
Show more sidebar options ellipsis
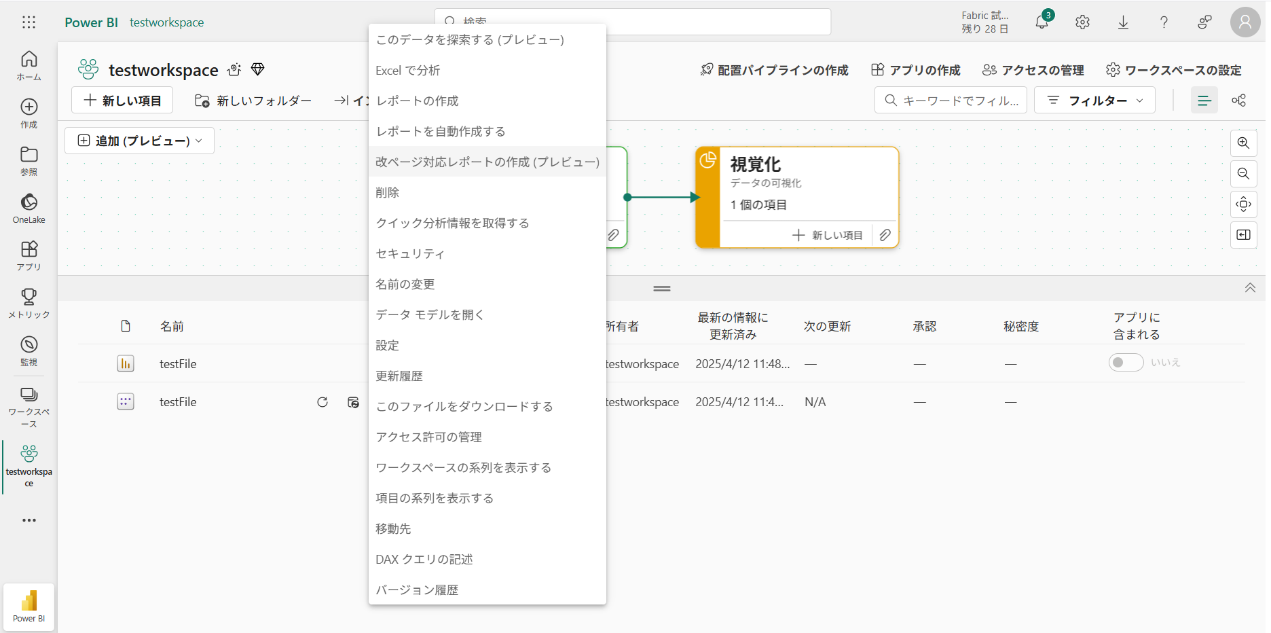click(x=29, y=520)
